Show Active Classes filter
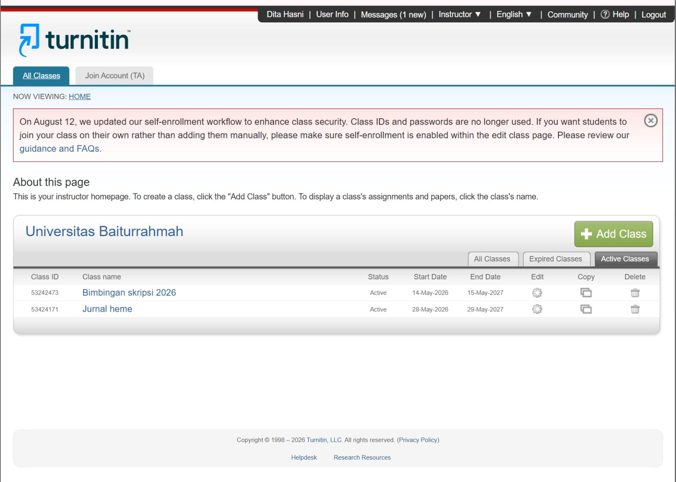This screenshot has height=482, width=676. pyautogui.click(x=625, y=259)
